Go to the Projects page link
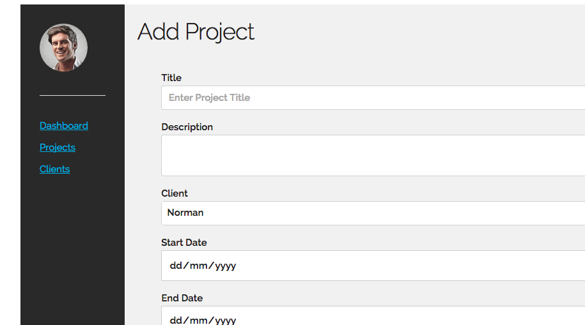 click(x=58, y=147)
